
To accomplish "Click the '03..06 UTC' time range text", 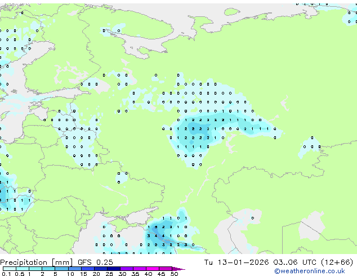I will click(x=294, y=262).
